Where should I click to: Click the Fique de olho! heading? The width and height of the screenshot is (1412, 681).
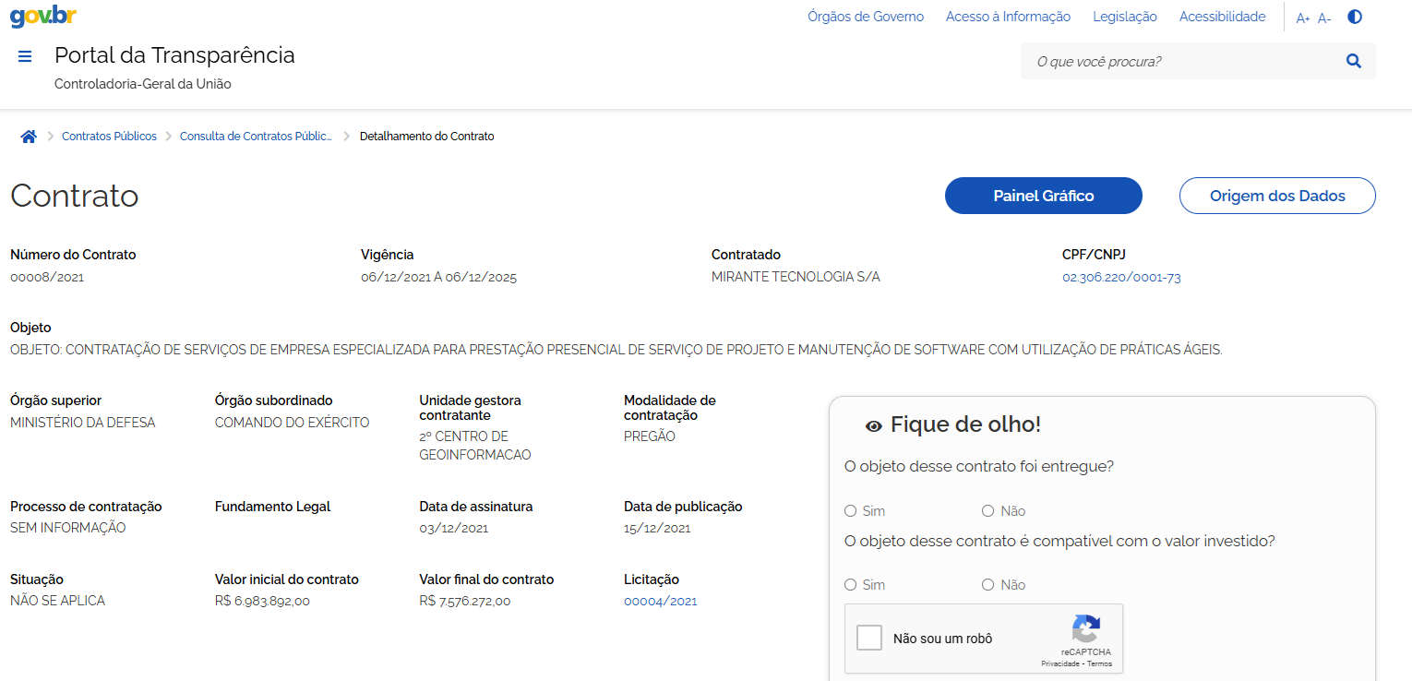click(965, 424)
